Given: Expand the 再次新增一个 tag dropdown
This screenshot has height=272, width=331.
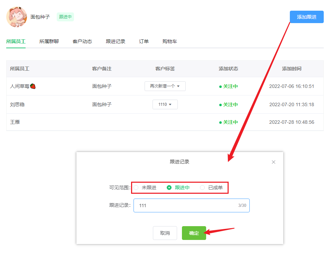Looking at the screenshot, I should [x=165, y=86].
